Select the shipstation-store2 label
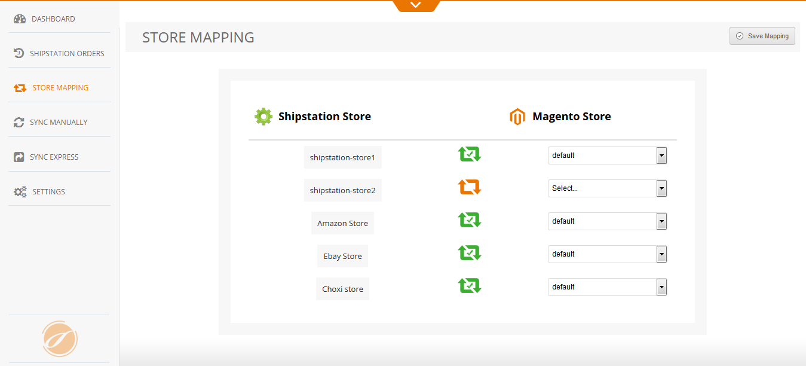Screen dimensions: 806x366 (342, 191)
